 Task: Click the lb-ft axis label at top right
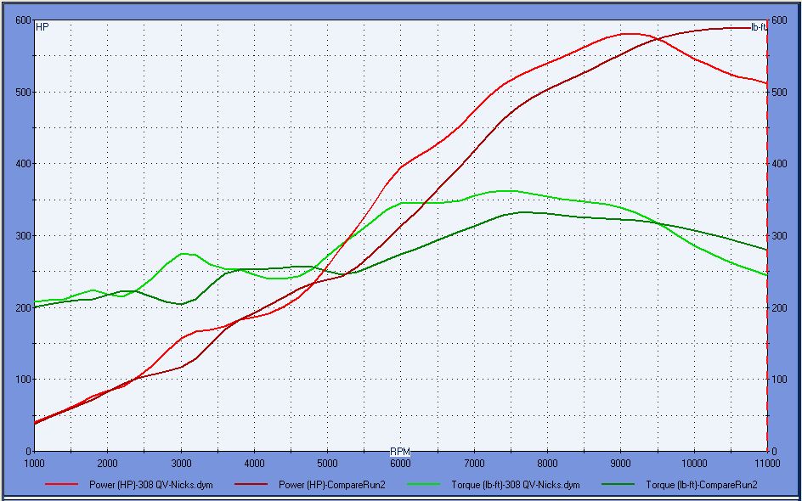pyautogui.click(x=758, y=27)
